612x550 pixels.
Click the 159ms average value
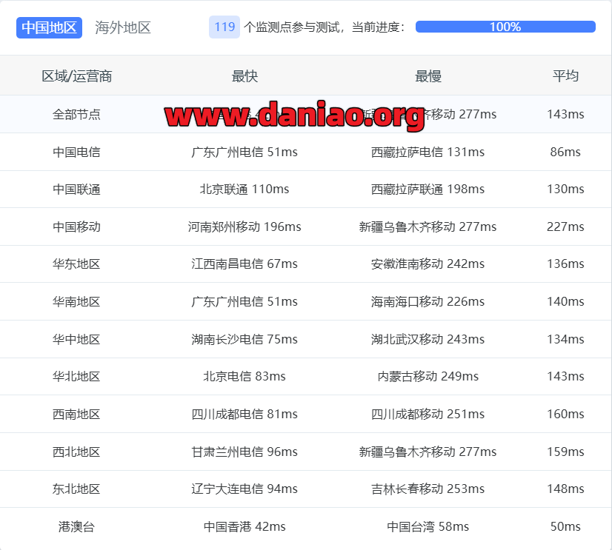[565, 452]
